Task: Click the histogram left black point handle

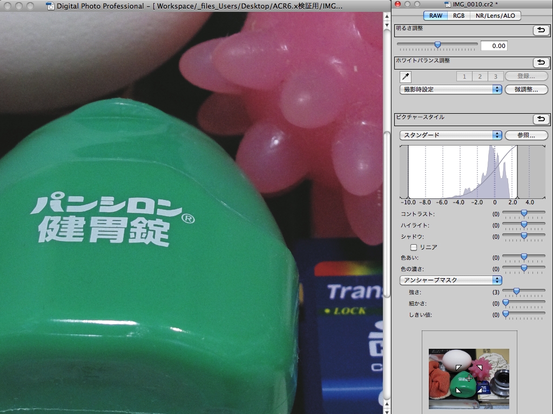Action: point(408,198)
